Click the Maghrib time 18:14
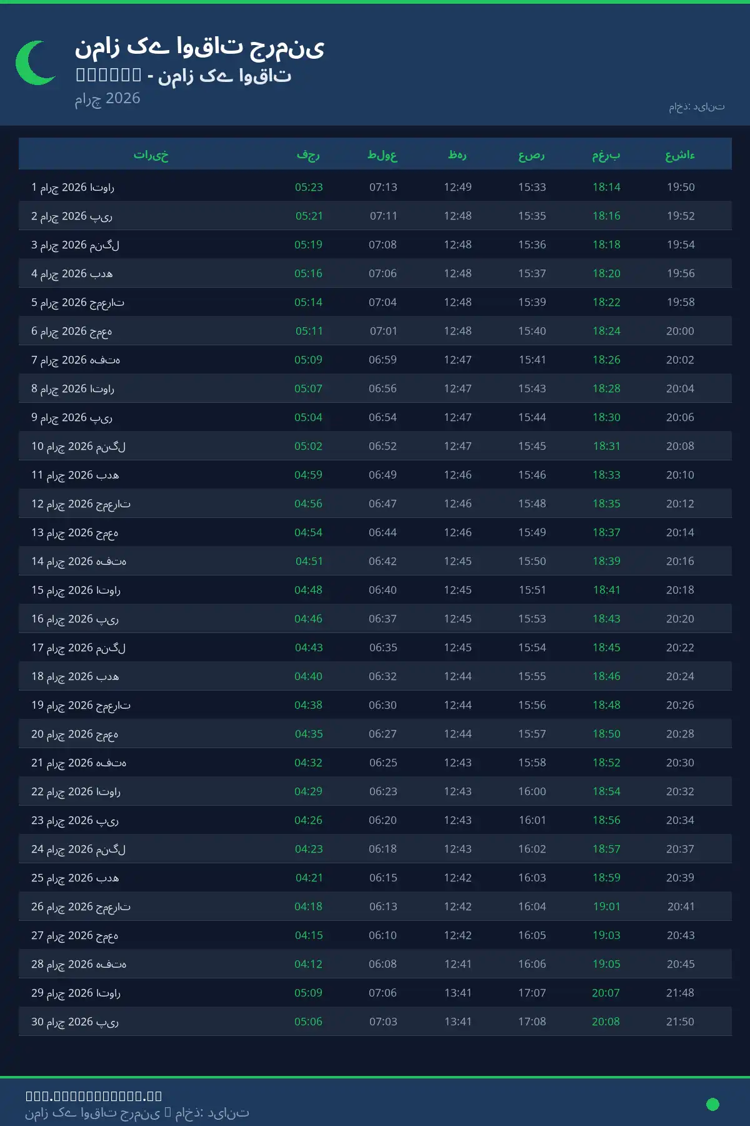This screenshot has height=1126, width=750. (x=606, y=187)
